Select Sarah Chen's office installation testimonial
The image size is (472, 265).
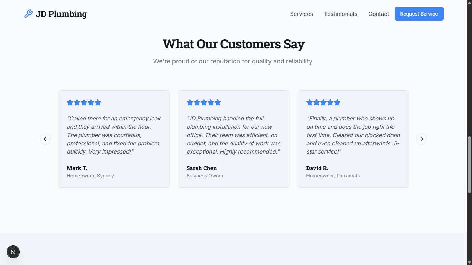tap(233, 139)
